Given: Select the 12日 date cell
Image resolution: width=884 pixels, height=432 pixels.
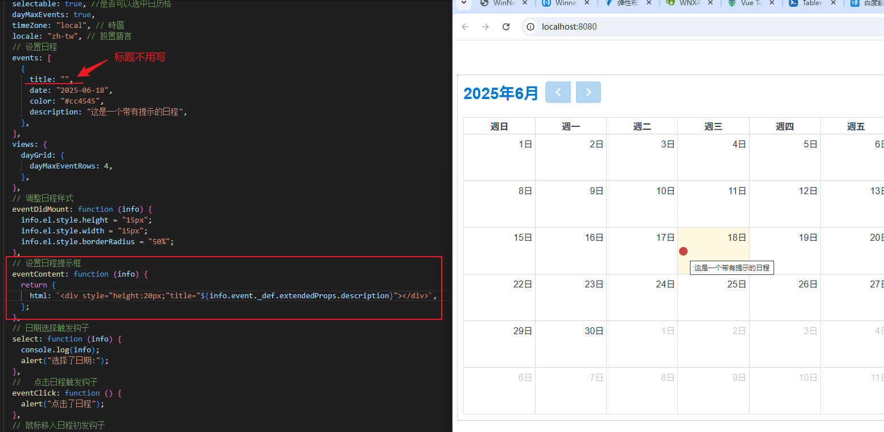Looking at the screenshot, I should (x=785, y=204).
